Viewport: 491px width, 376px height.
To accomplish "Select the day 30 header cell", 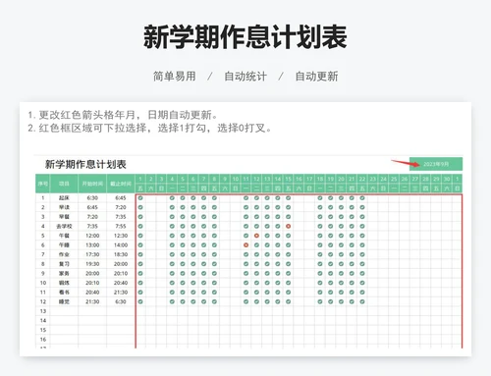I will (x=447, y=179).
